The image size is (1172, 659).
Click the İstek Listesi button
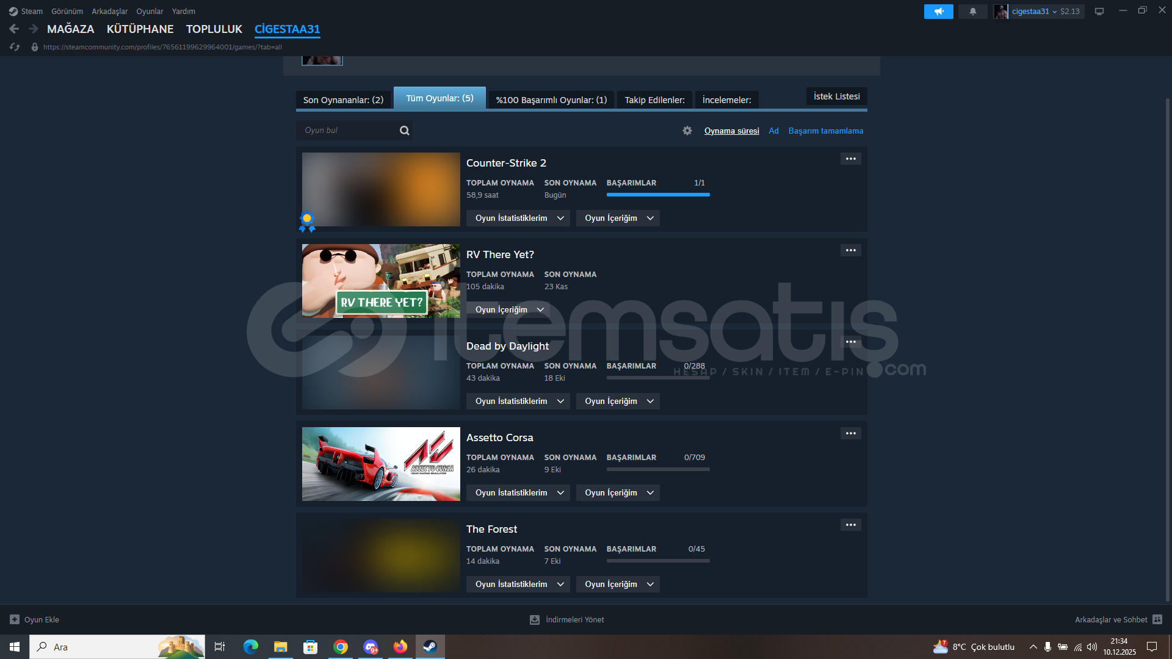pyautogui.click(x=836, y=96)
